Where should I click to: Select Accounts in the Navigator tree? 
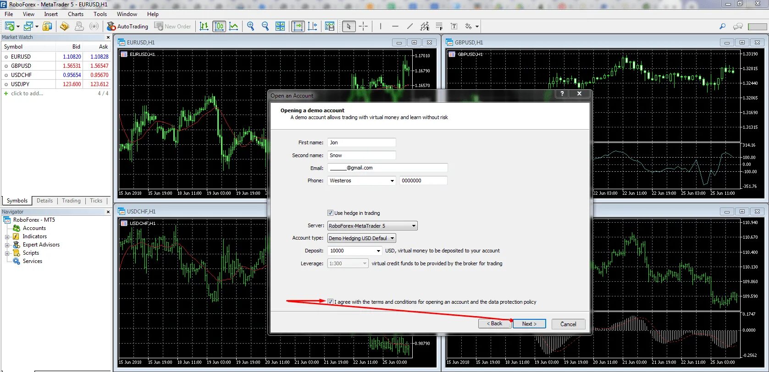tap(34, 228)
